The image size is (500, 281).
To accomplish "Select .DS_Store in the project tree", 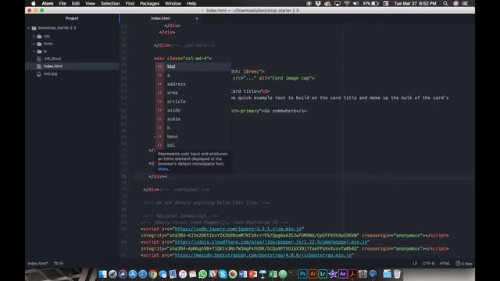I will click(x=52, y=59).
